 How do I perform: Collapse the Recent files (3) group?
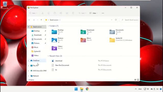(48, 56)
